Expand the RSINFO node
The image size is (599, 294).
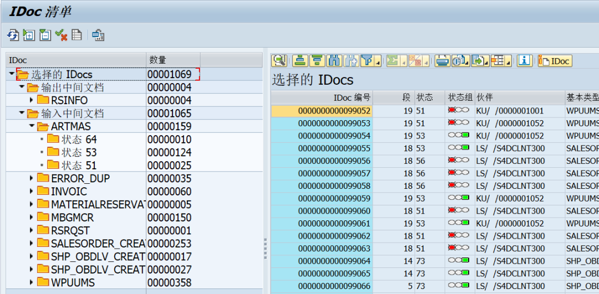click(32, 100)
